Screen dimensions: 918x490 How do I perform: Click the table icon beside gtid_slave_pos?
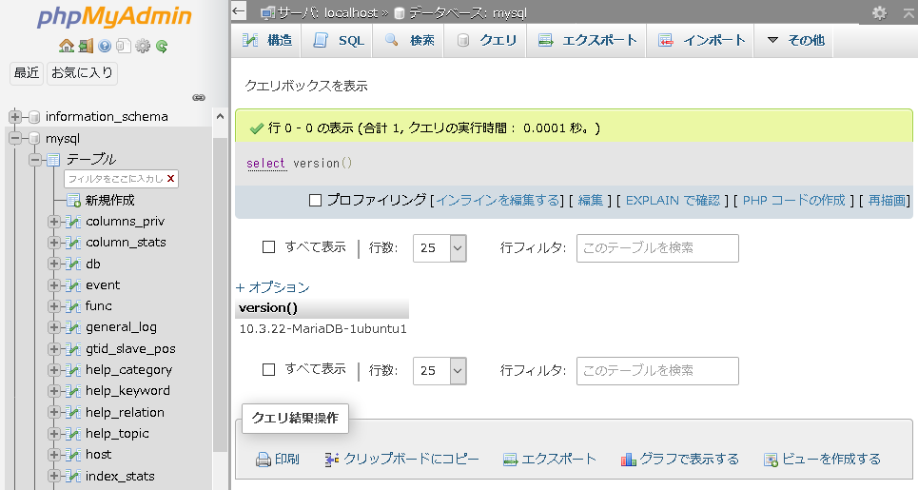pos(74,349)
